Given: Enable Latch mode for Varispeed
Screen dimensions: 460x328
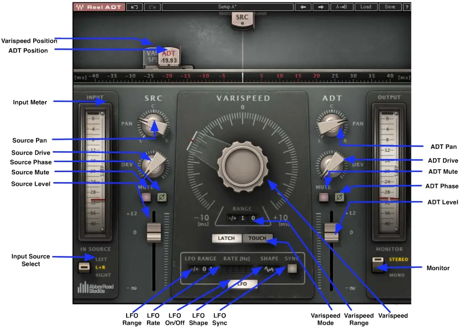Looking at the screenshot, I should click(227, 238).
